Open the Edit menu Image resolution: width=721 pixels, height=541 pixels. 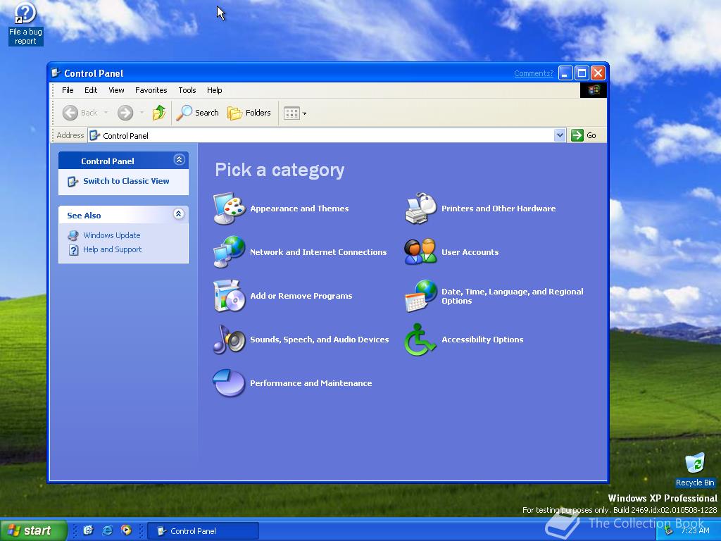point(91,90)
